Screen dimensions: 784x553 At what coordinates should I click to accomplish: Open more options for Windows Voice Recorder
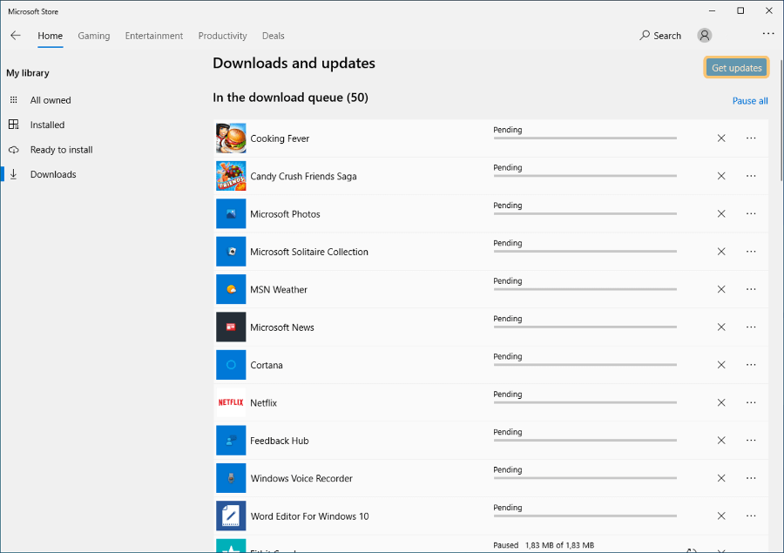pos(751,478)
